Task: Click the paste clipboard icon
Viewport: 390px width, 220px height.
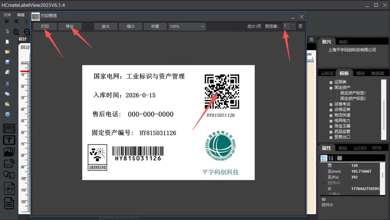Action: point(8,104)
